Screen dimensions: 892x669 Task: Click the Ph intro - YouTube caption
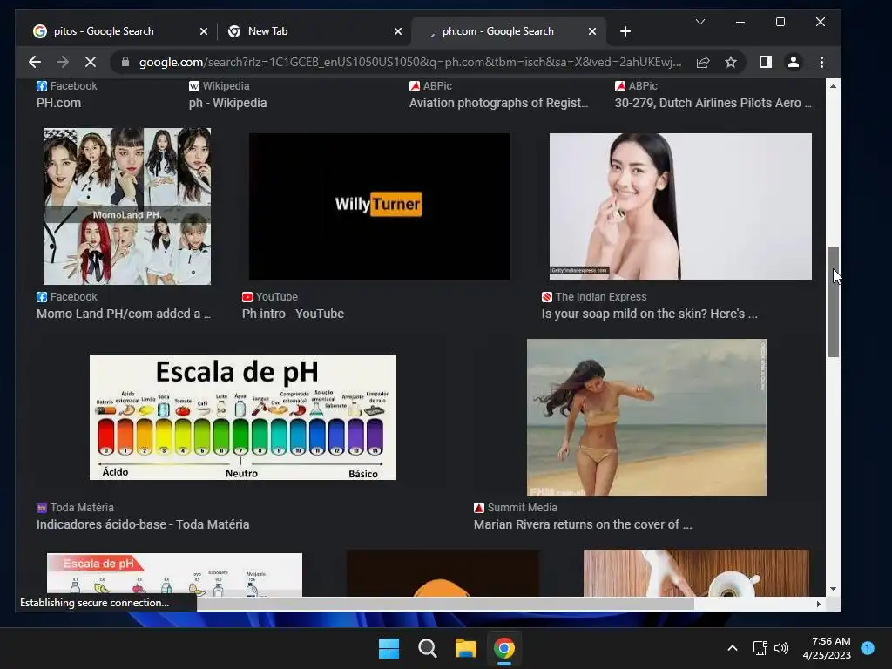click(x=293, y=314)
